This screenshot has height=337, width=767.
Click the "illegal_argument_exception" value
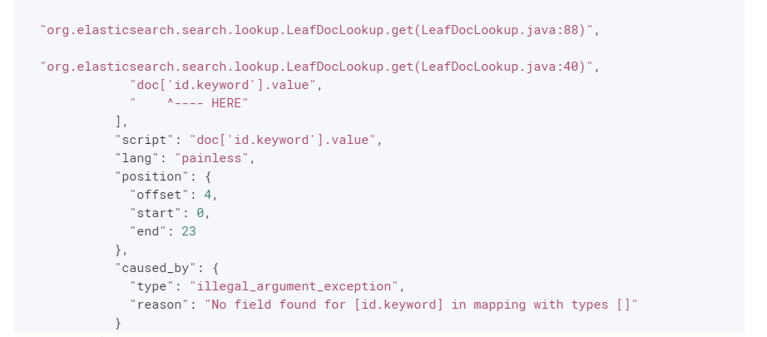click(296, 286)
